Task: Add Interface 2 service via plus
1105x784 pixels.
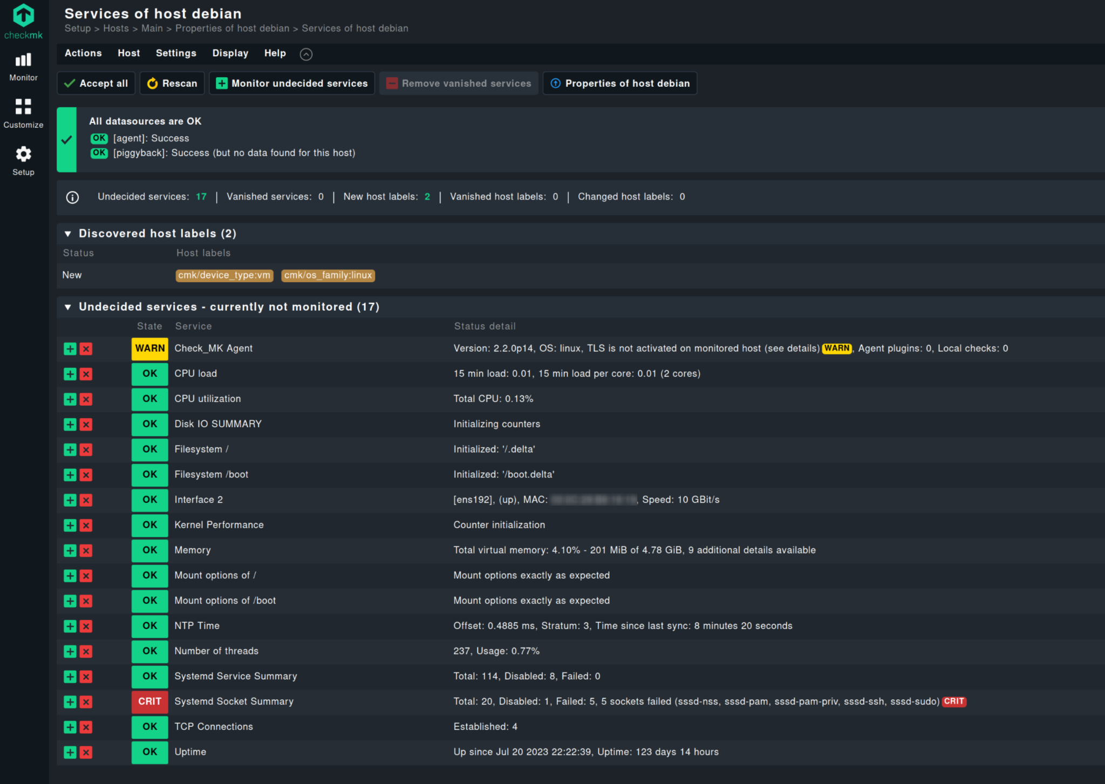Action: pyautogui.click(x=70, y=500)
